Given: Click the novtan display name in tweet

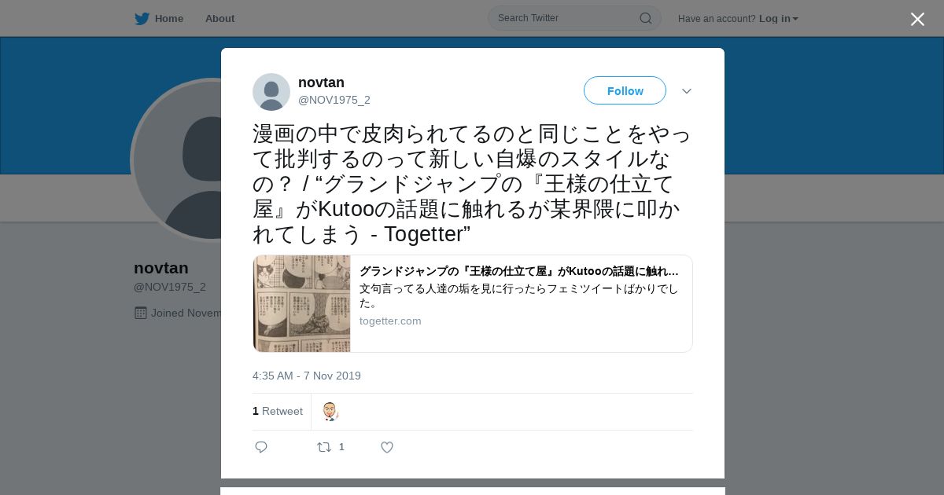Looking at the screenshot, I should [321, 82].
